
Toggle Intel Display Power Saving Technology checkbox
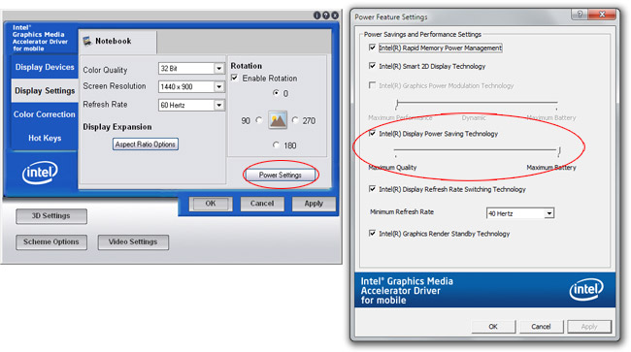[372, 133]
